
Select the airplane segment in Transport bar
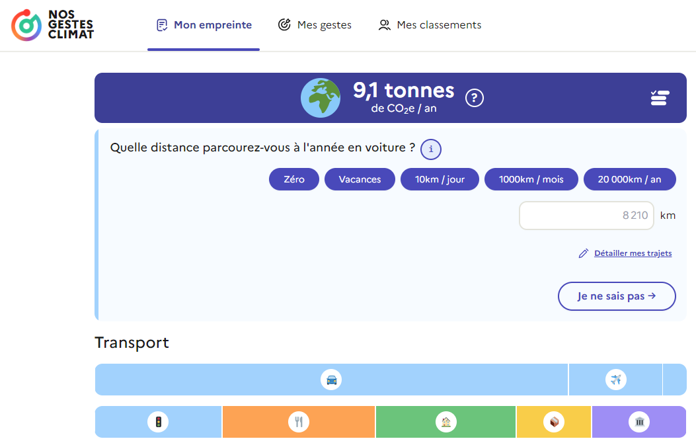pyautogui.click(x=615, y=380)
